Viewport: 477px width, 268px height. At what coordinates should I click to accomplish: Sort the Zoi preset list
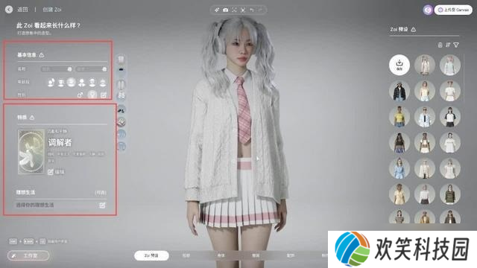(448, 45)
